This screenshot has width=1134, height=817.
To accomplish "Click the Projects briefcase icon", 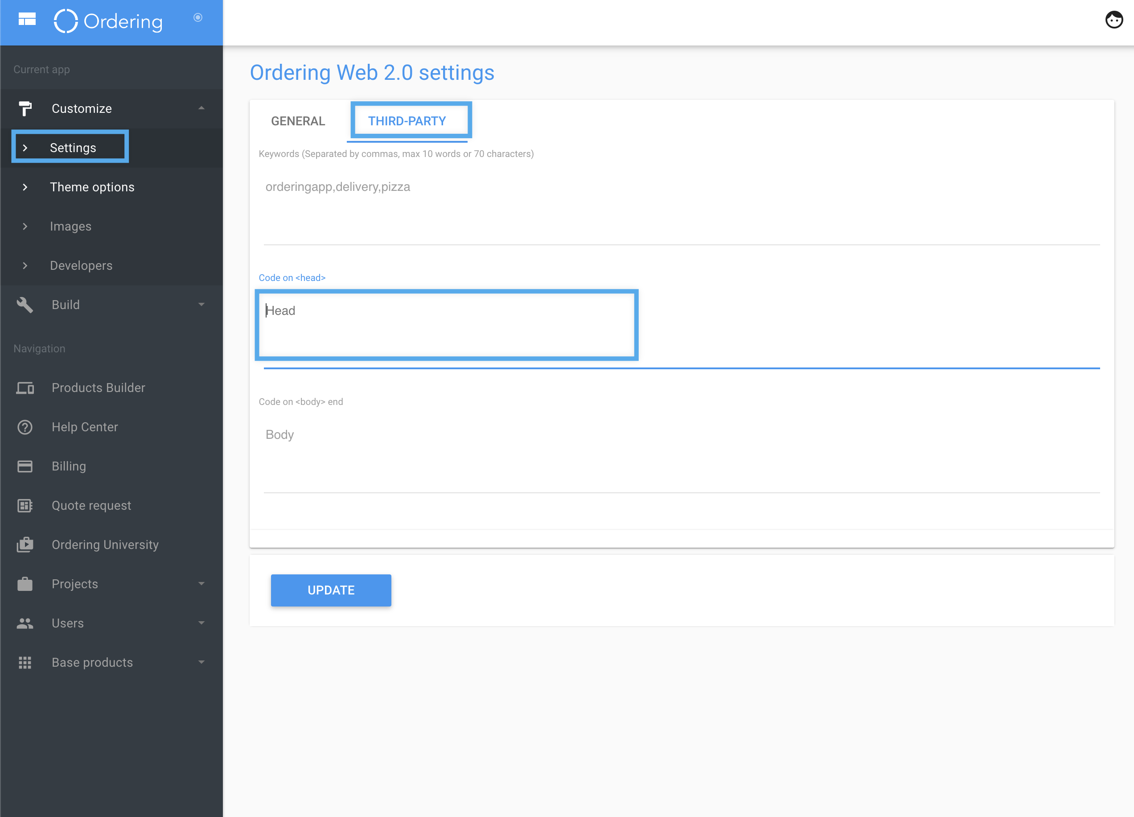I will [x=25, y=584].
